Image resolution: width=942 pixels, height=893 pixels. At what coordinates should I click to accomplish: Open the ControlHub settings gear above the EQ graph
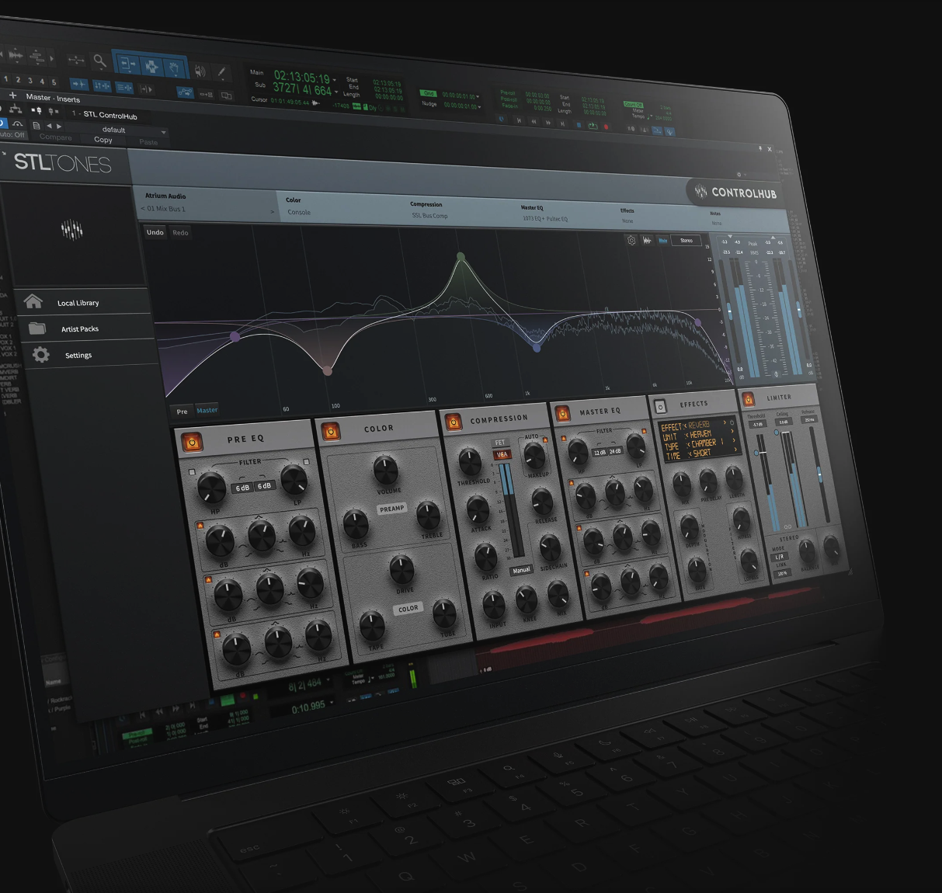point(631,241)
